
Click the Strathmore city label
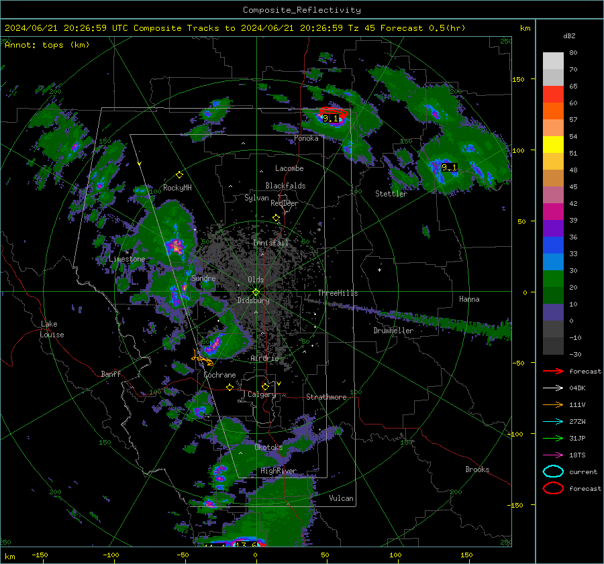[326, 397]
